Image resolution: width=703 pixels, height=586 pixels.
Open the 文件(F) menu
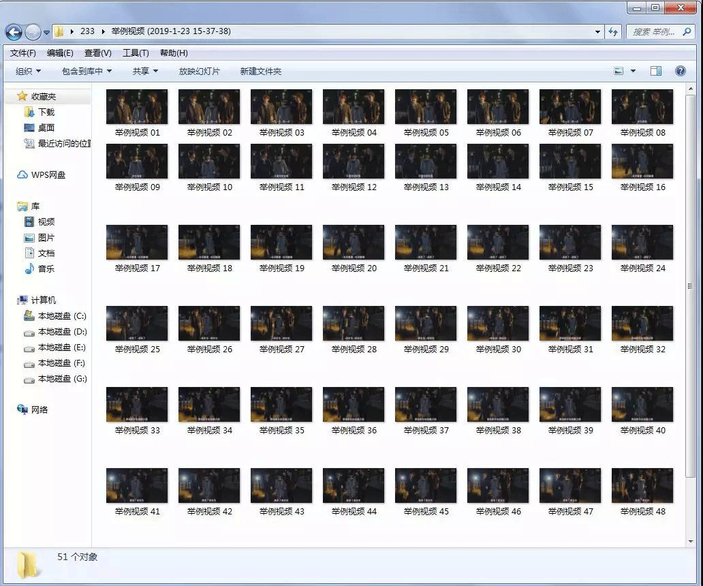coord(22,53)
